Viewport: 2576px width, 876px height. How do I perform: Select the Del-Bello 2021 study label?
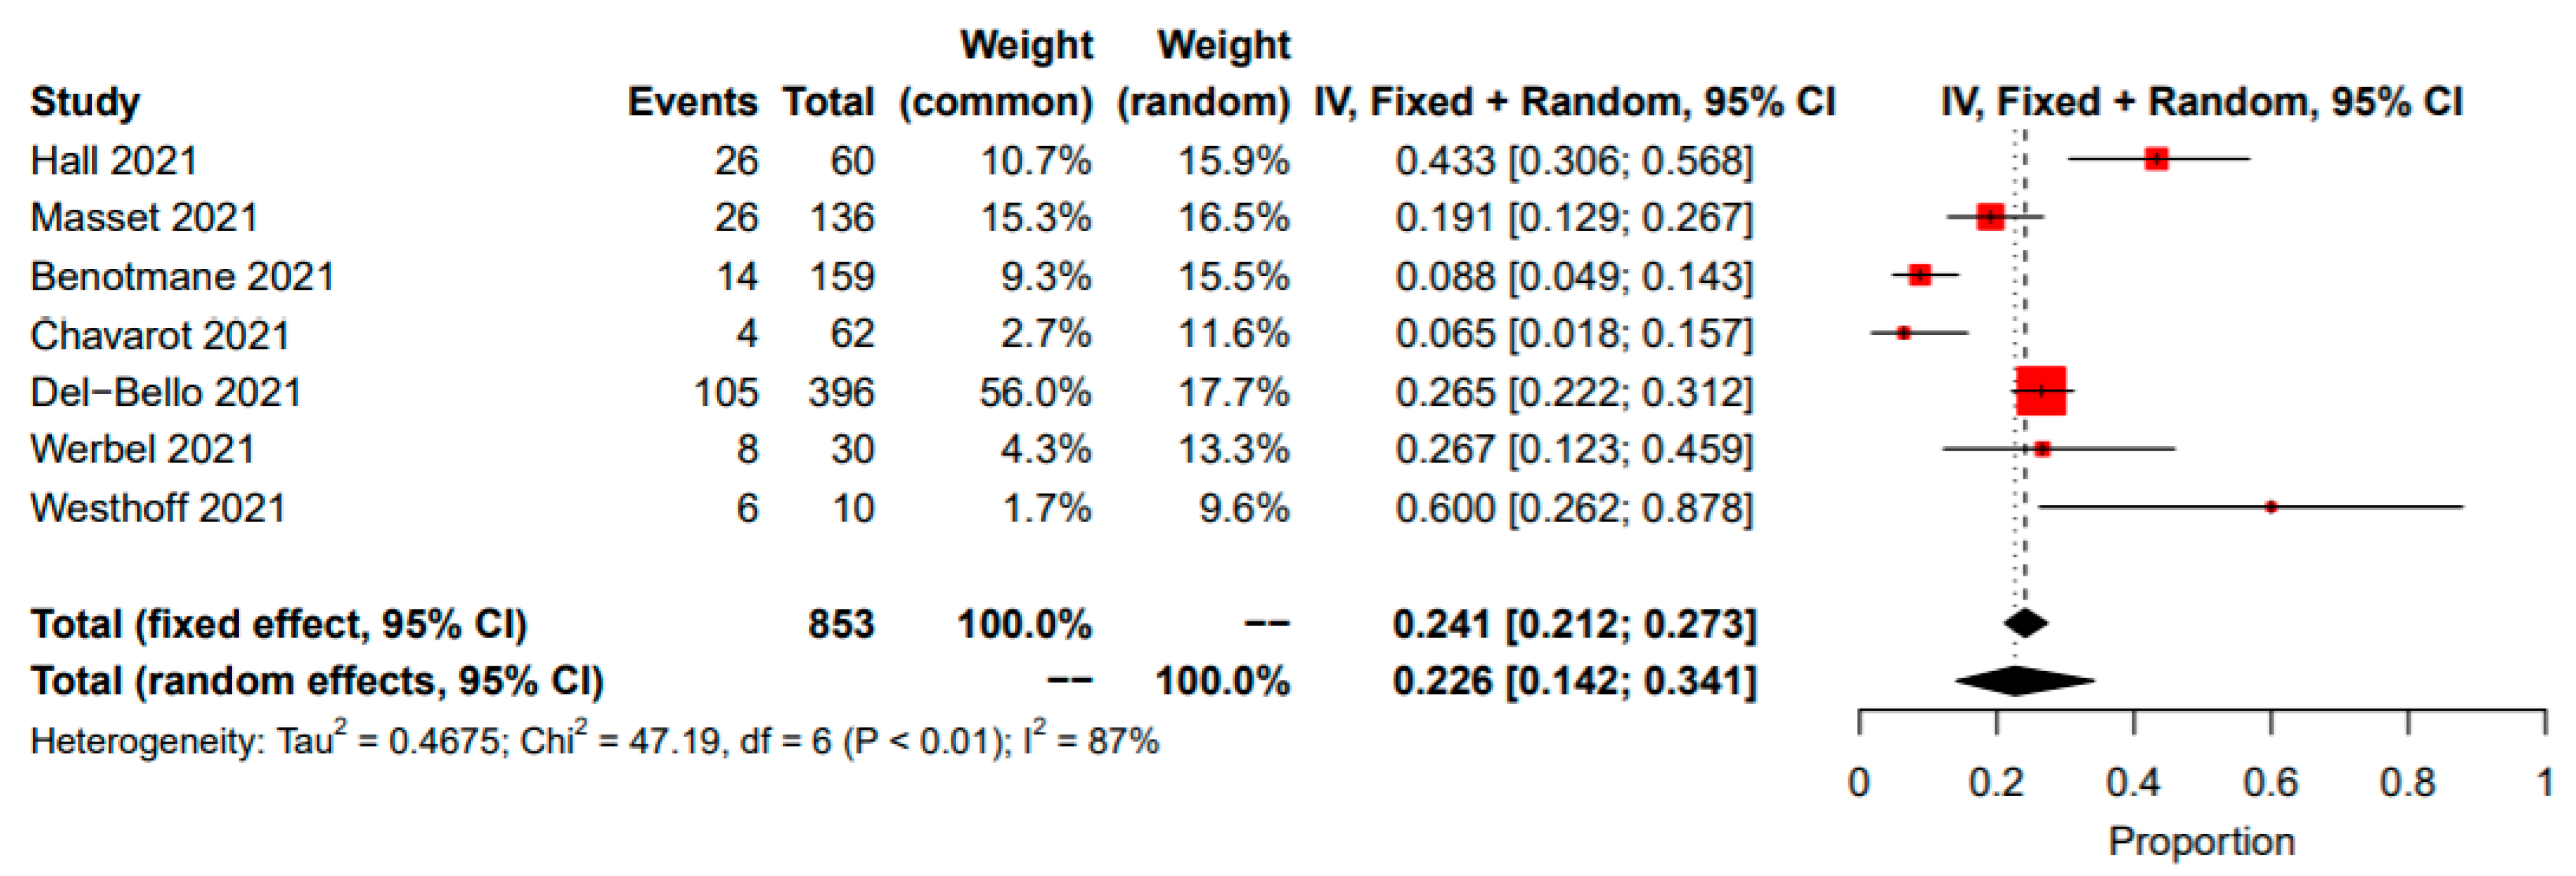pyautogui.click(x=166, y=392)
